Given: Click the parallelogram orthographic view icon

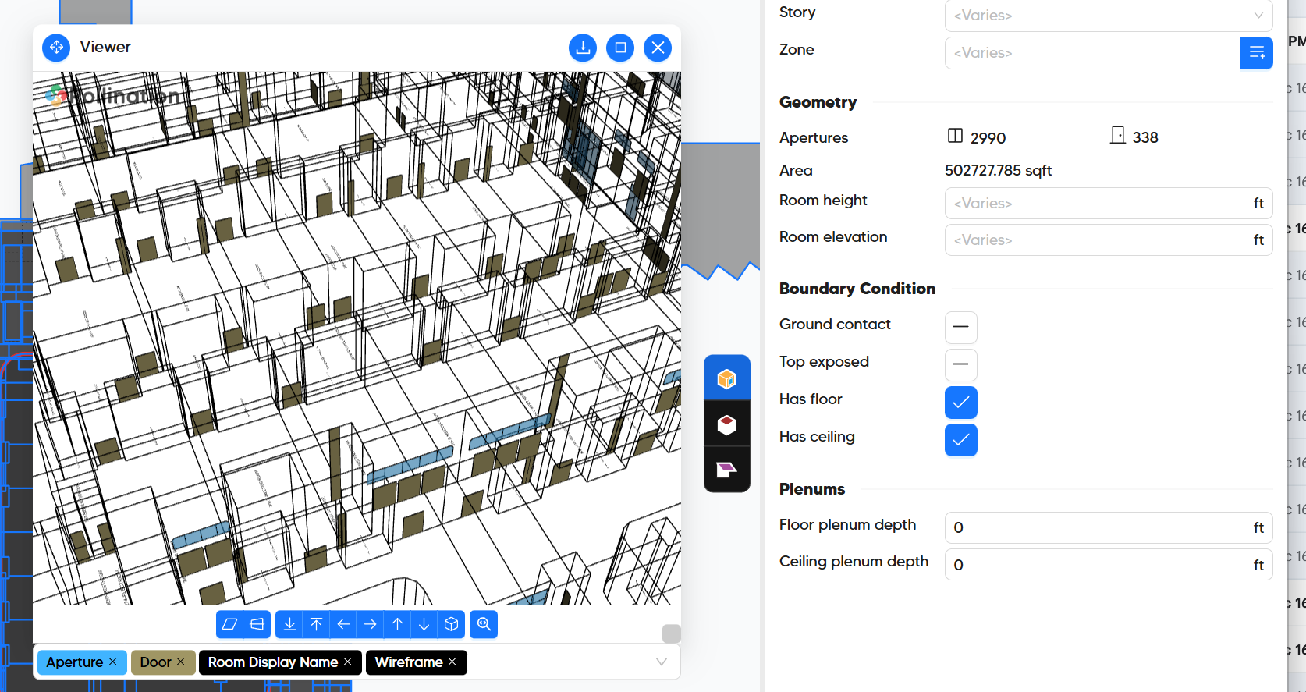Looking at the screenshot, I should (x=229, y=624).
